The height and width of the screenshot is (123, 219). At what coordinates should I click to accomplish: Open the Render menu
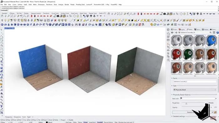coord(67,4)
